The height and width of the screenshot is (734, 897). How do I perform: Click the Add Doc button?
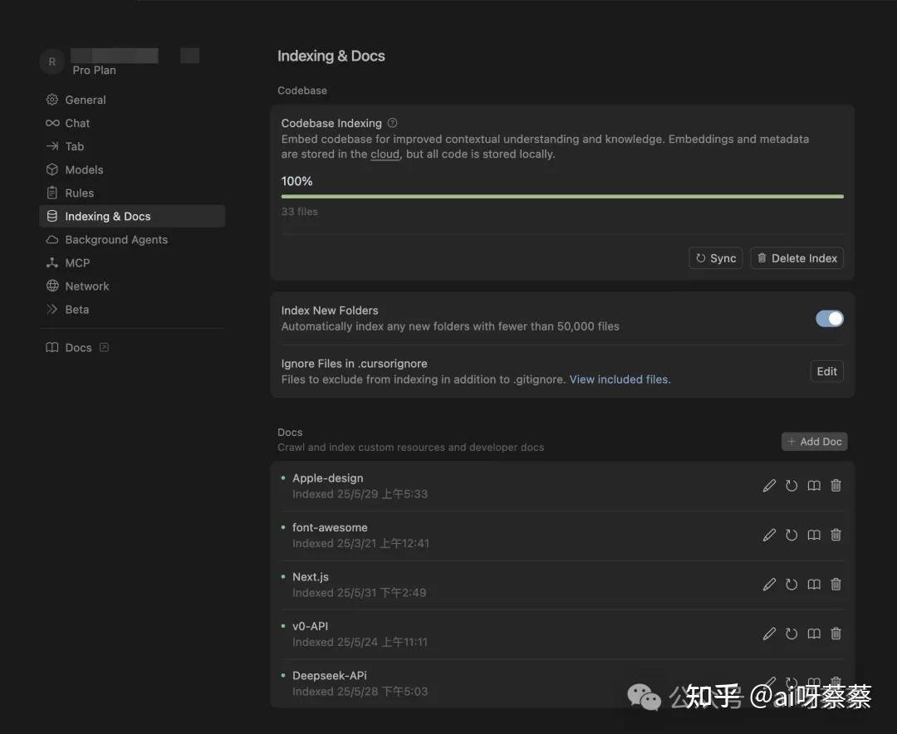pyautogui.click(x=814, y=442)
